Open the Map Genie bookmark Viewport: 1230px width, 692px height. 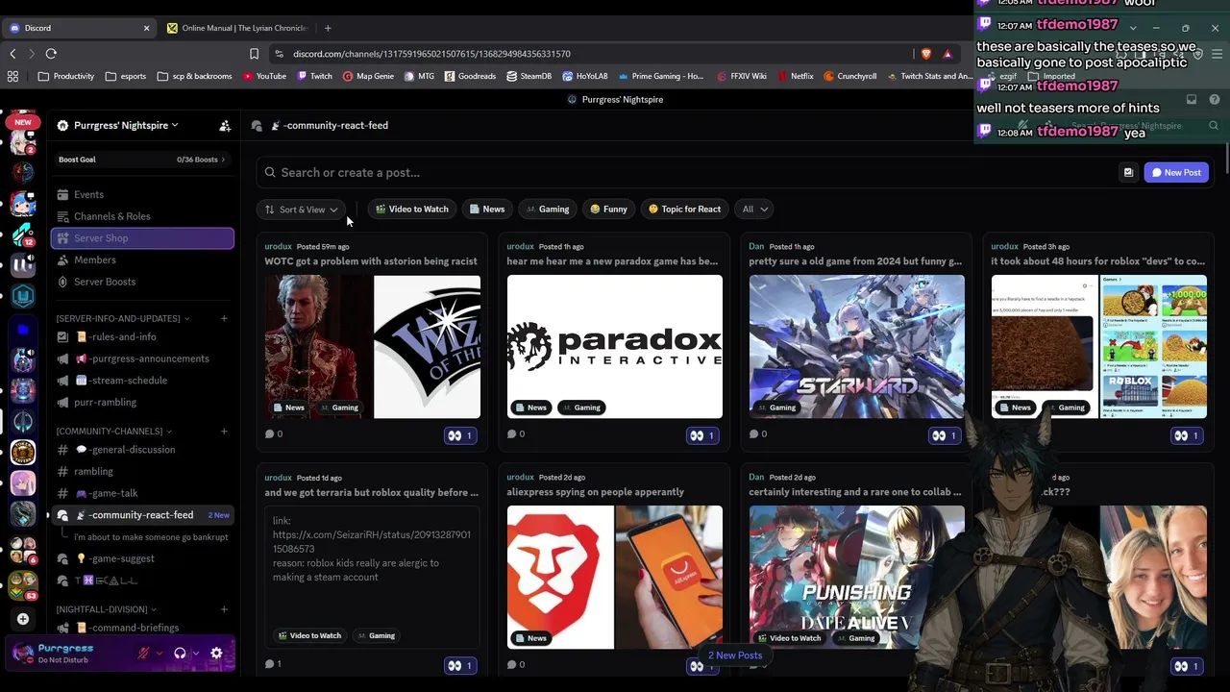pos(368,76)
